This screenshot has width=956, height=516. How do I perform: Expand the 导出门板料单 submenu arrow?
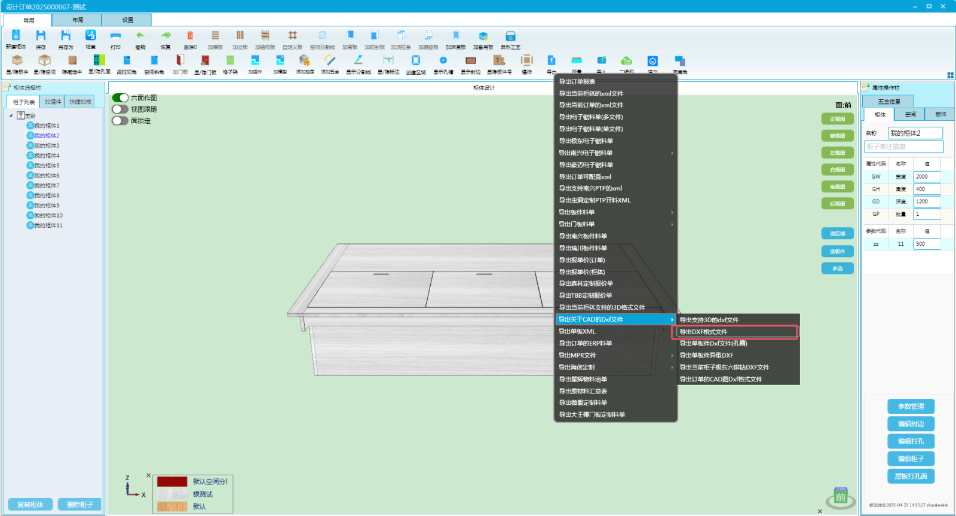(x=672, y=224)
